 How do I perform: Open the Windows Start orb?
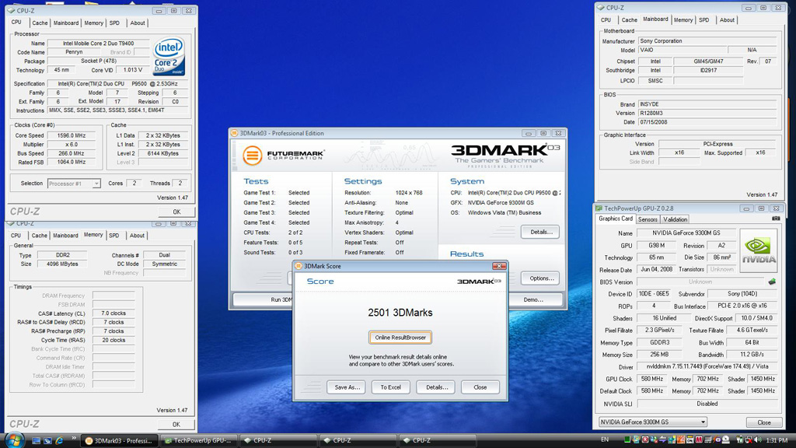(14, 440)
